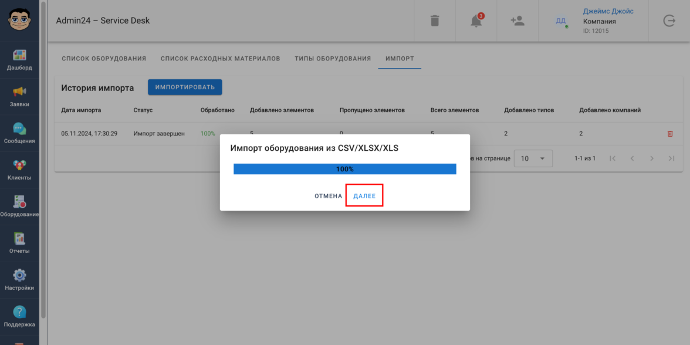Click the Пропущено элементов column header
Viewport: 690px width, 345px height.
pos(372,110)
